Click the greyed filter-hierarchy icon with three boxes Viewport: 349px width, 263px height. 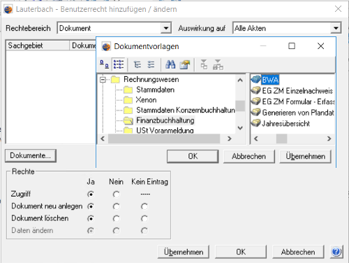(x=218, y=64)
